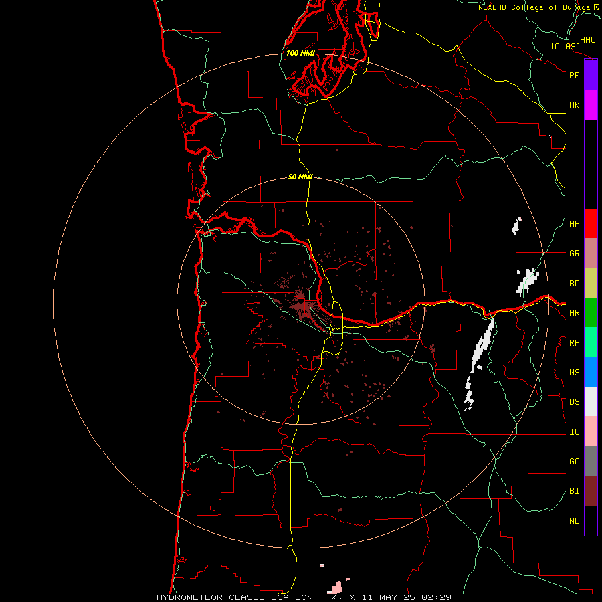Click the UK legend label
Image resolution: width=602 pixels, height=602 pixels.
coord(574,105)
